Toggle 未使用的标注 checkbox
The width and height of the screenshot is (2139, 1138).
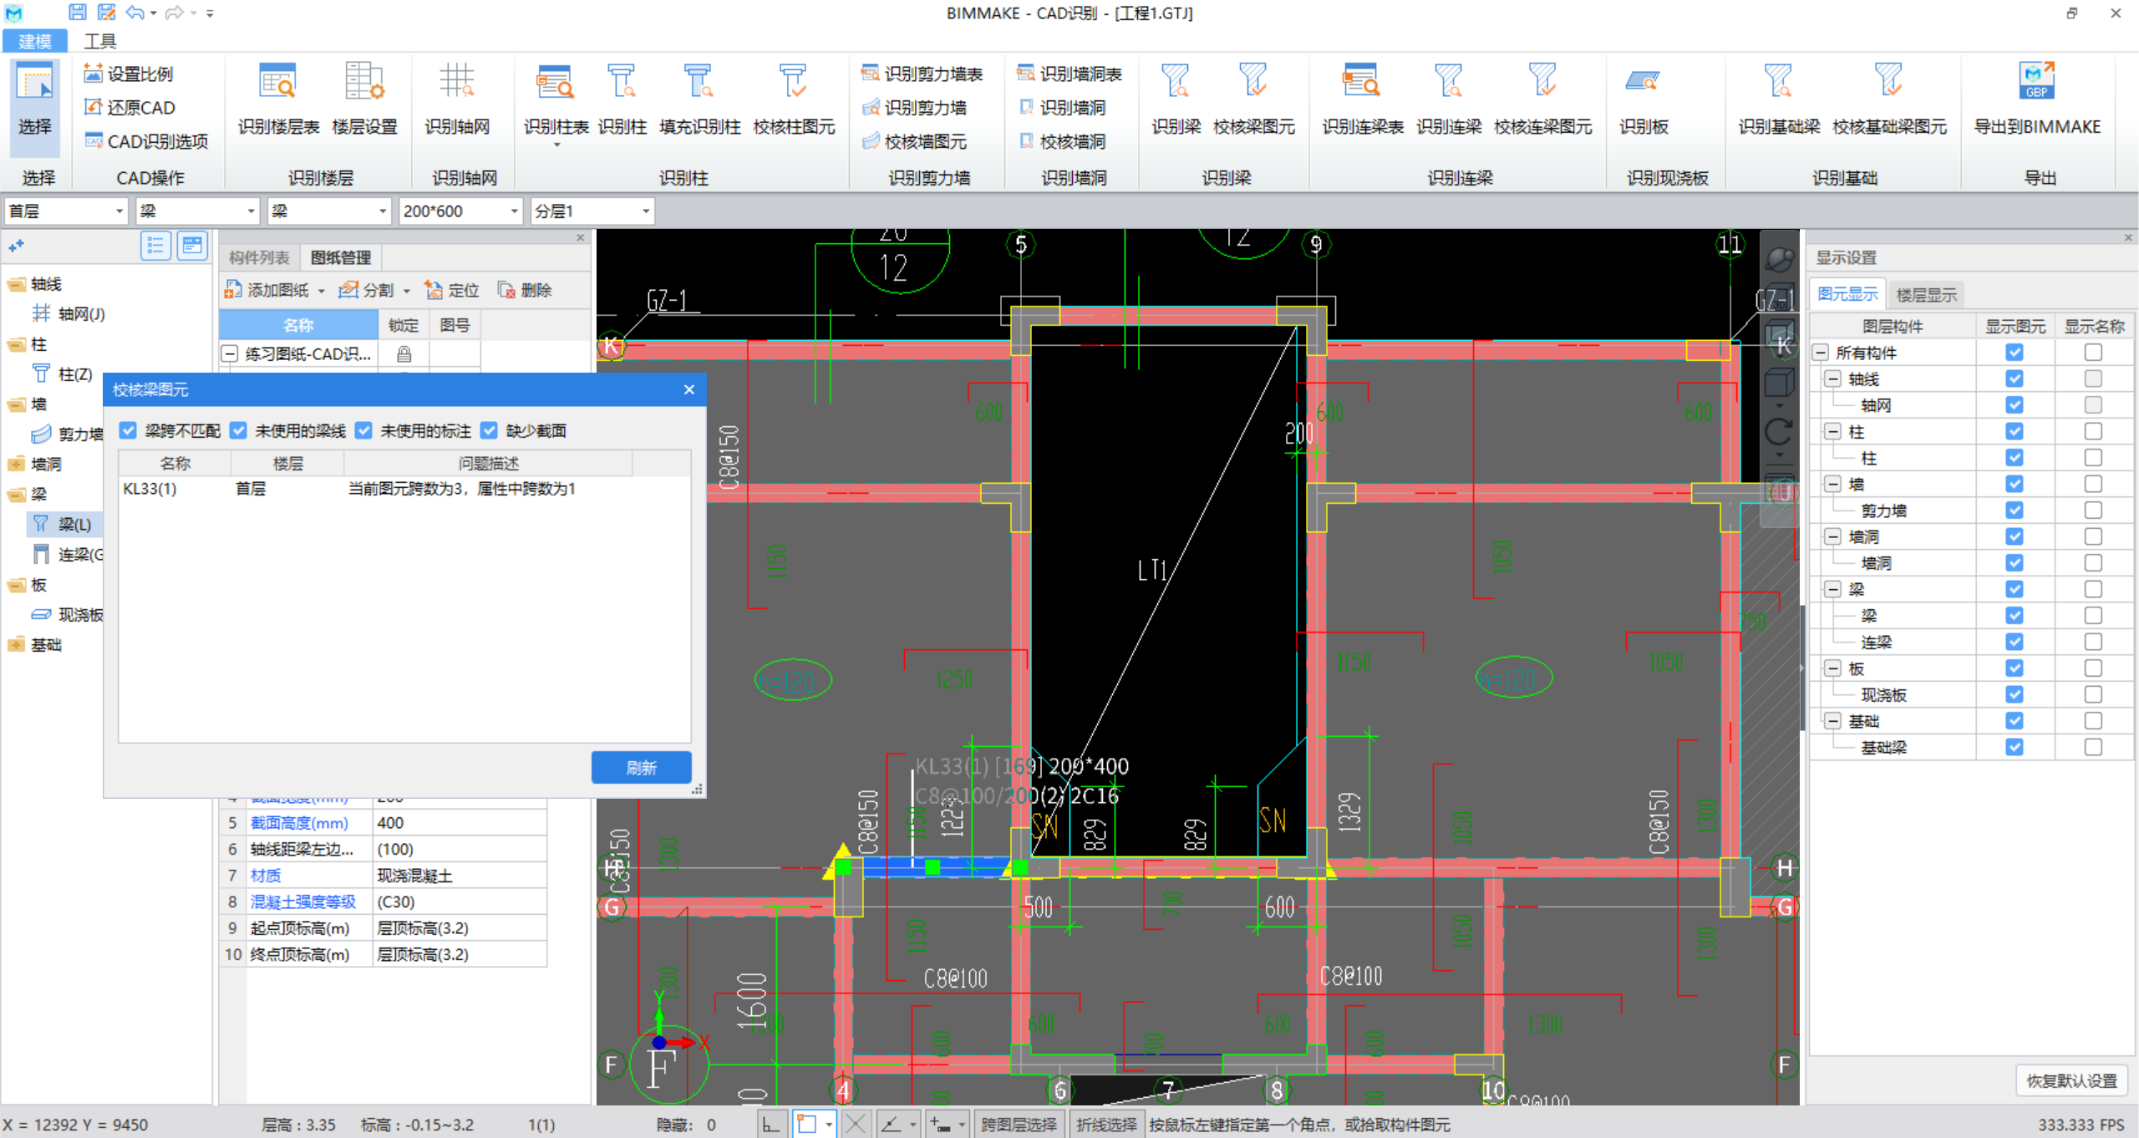(363, 430)
